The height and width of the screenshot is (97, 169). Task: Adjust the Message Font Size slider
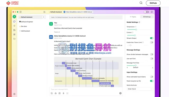pyautogui.click(x=140, y=65)
